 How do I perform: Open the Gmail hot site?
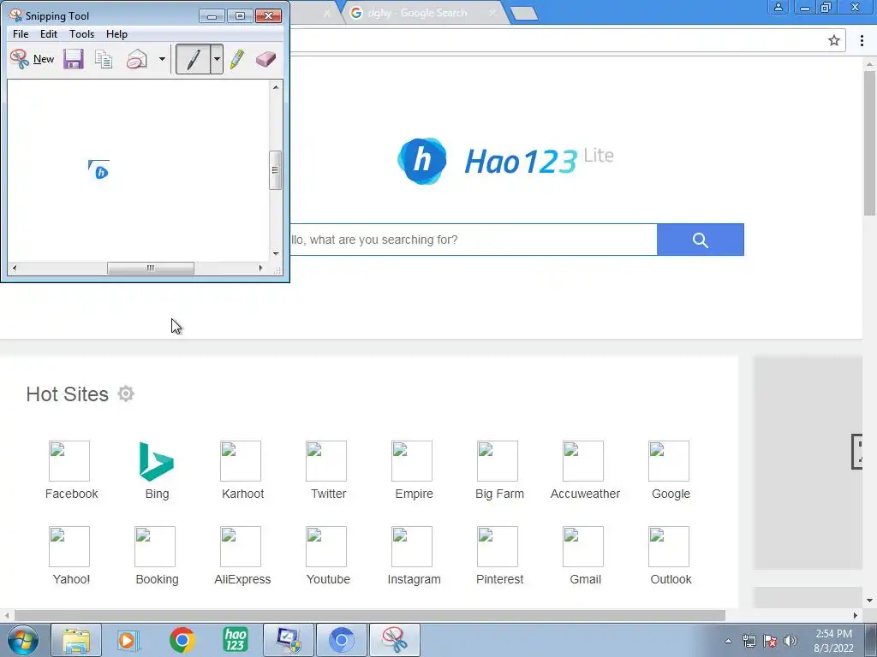point(585,556)
